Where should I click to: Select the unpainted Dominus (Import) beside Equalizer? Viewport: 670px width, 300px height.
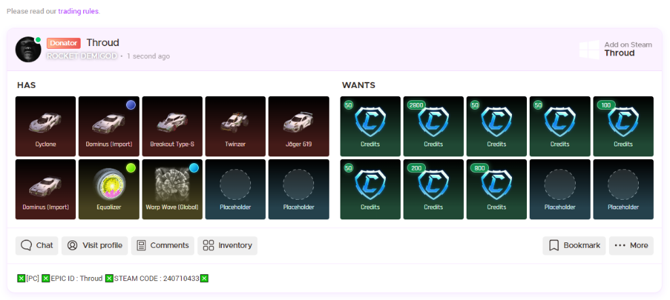pyautogui.click(x=45, y=190)
